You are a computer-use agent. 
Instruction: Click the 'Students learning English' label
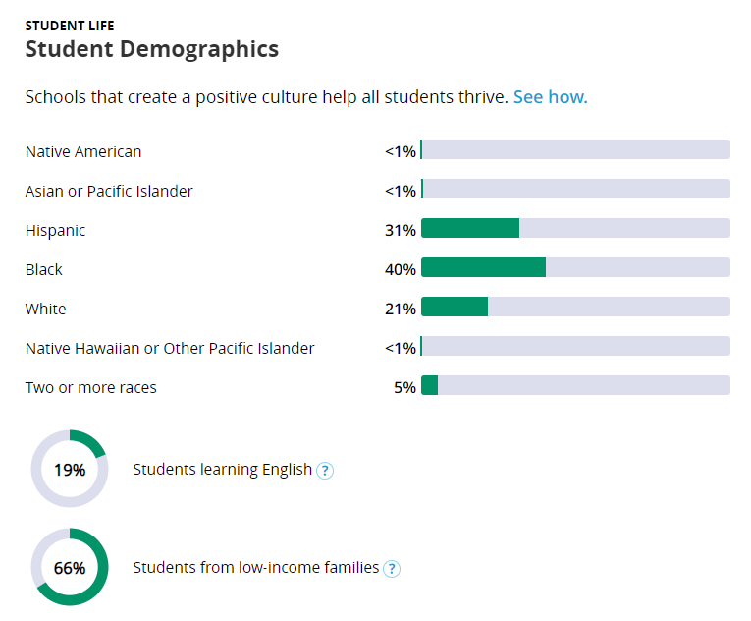click(x=222, y=469)
